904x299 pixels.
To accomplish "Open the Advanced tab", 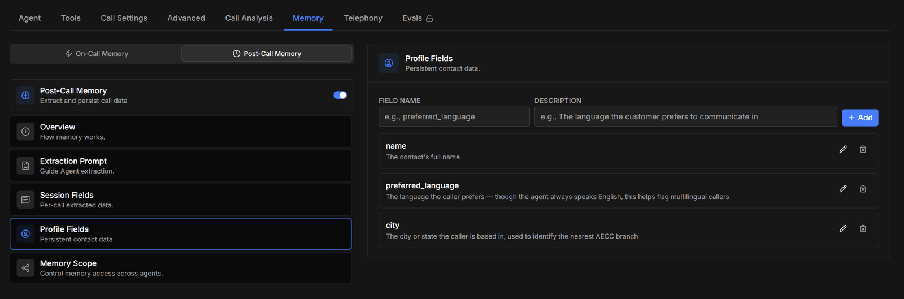I will [x=186, y=18].
